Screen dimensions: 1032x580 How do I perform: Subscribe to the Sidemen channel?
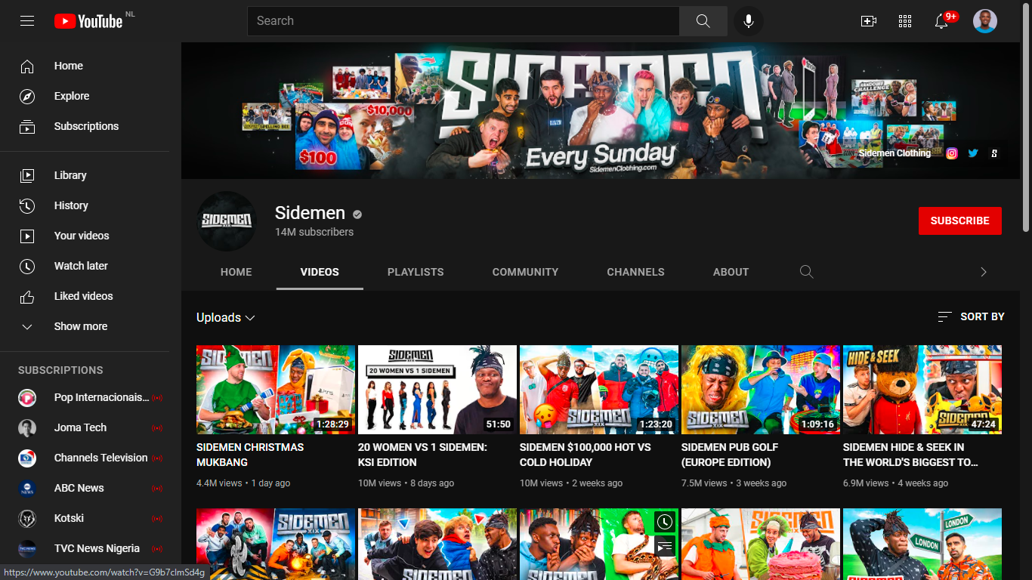(x=960, y=221)
